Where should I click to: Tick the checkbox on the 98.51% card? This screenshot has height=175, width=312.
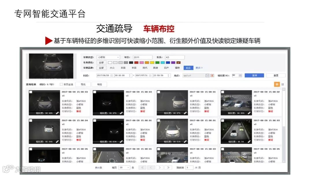(x=159, y=121)
